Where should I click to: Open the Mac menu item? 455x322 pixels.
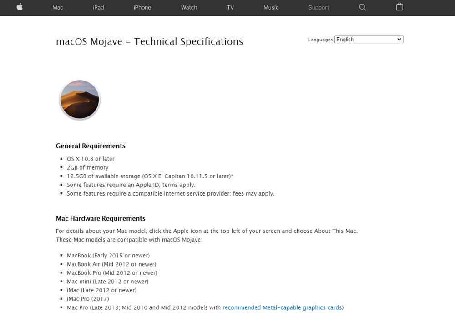tap(58, 8)
